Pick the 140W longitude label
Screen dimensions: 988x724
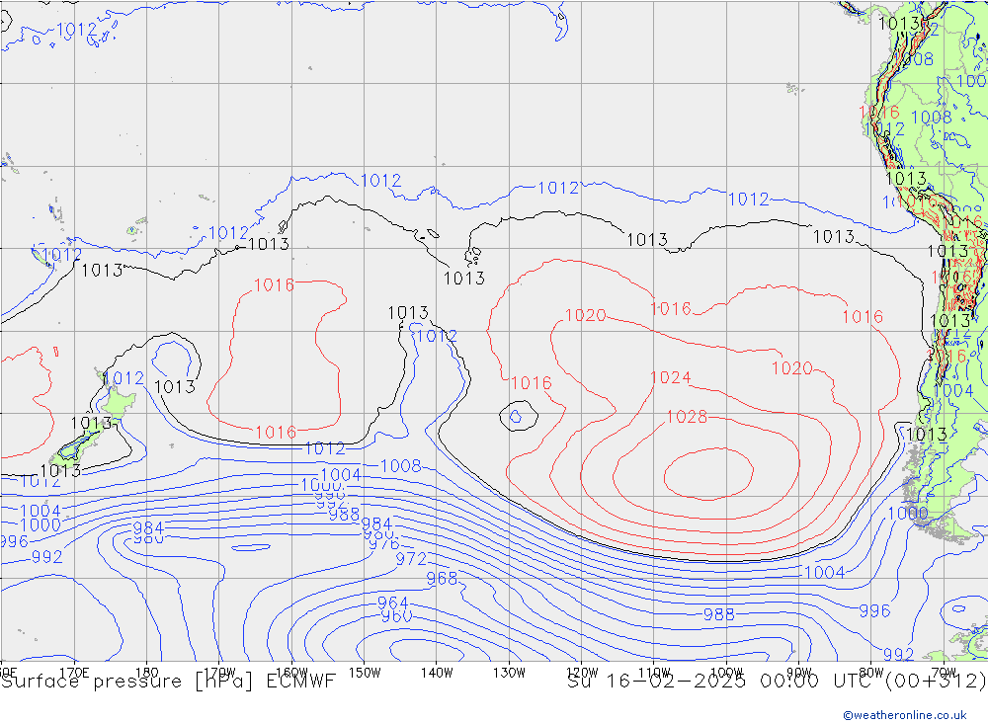[437, 673]
